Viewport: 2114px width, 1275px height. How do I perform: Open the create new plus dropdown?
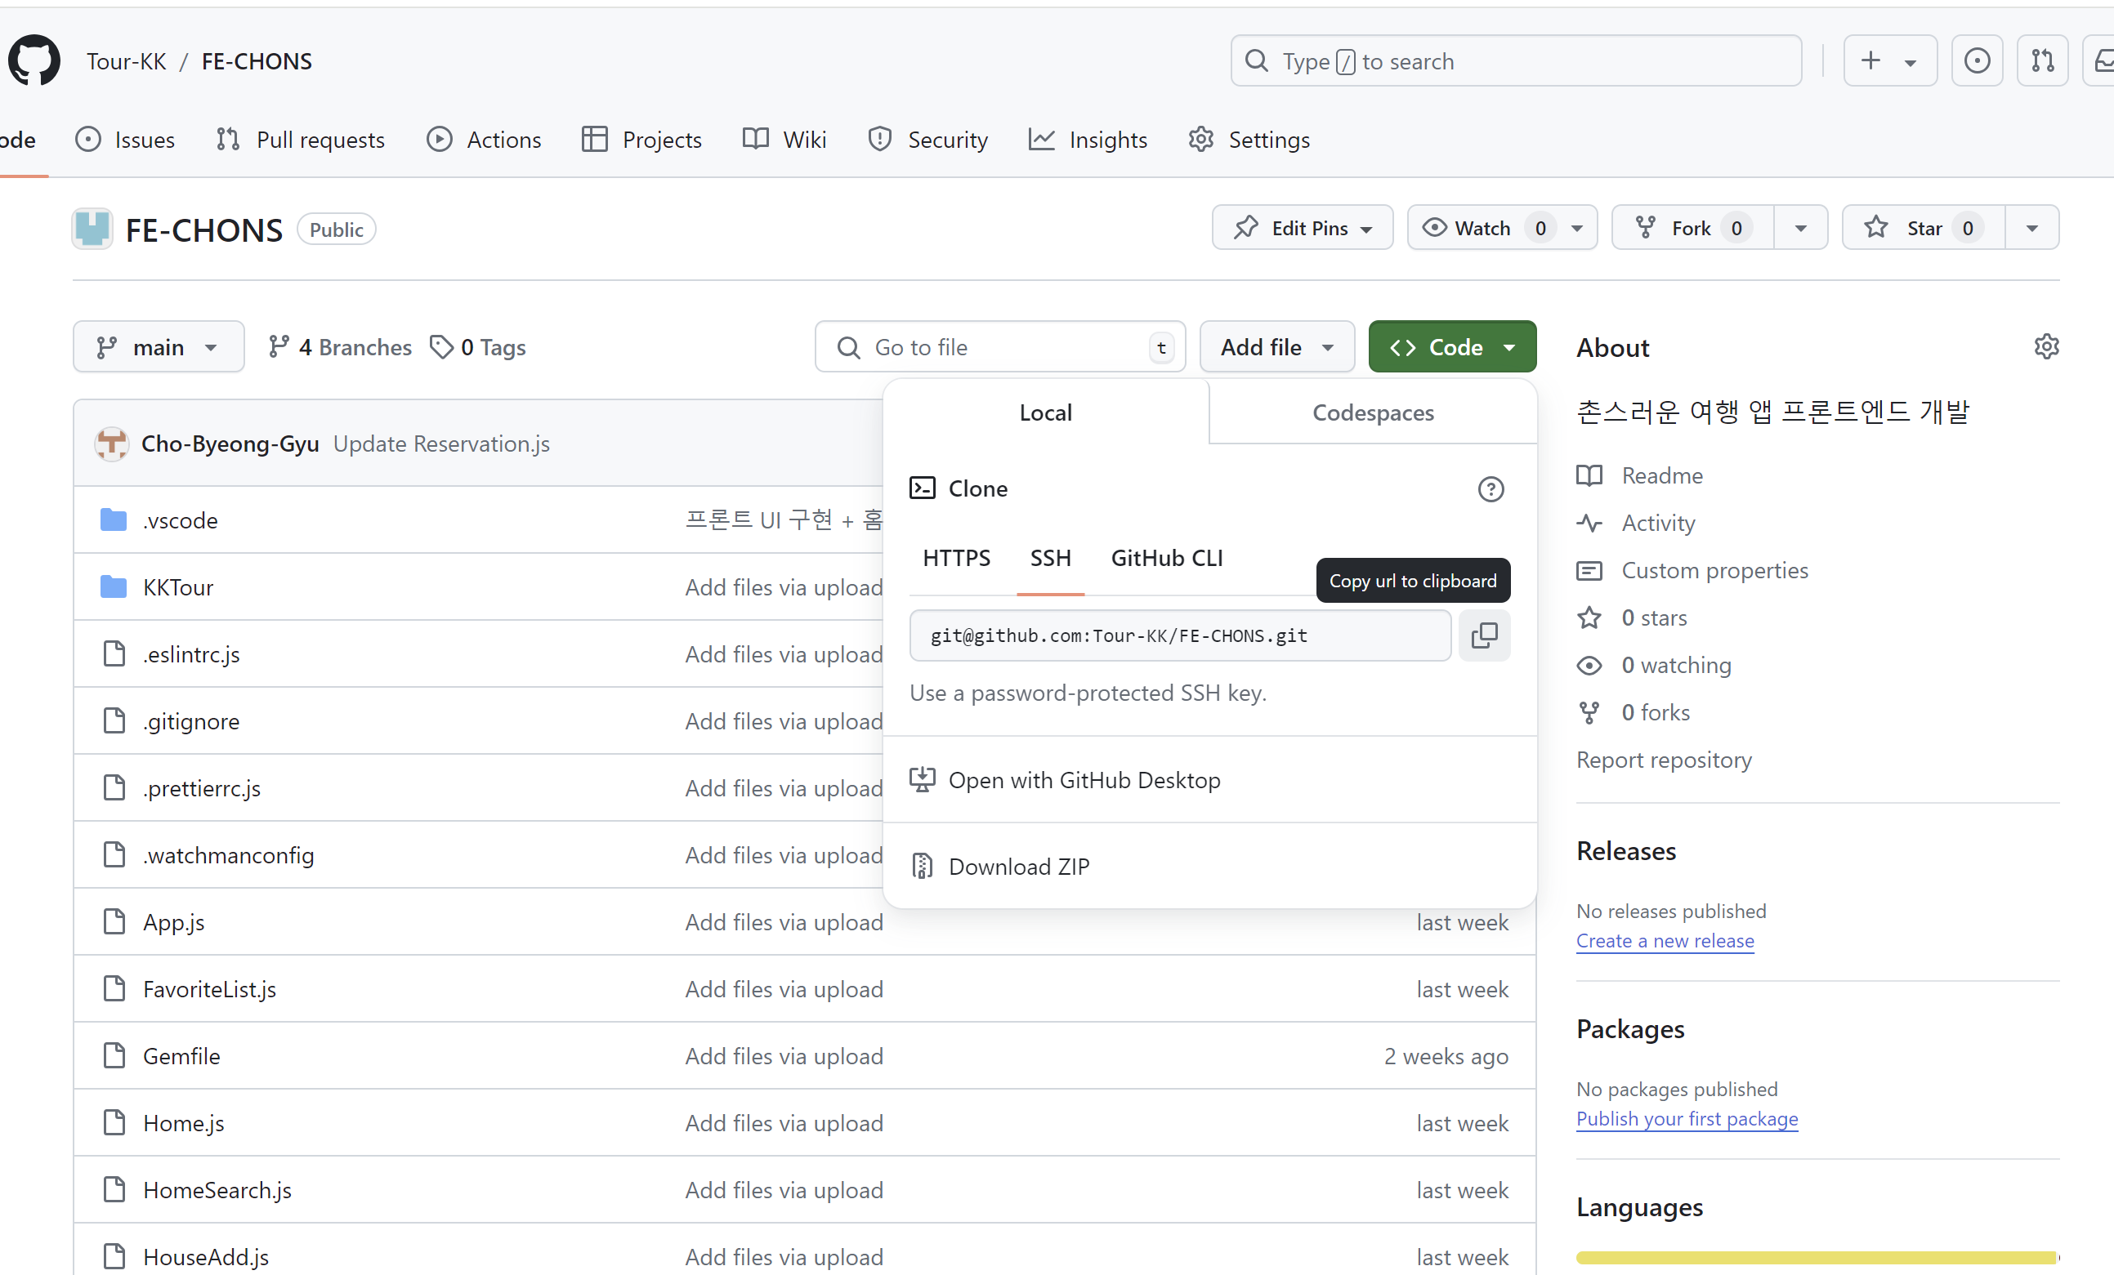1889,61
